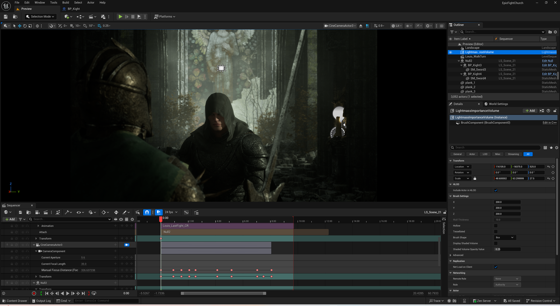Toggle the Hollow checkbox in Brush Settings

click(496, 226)
